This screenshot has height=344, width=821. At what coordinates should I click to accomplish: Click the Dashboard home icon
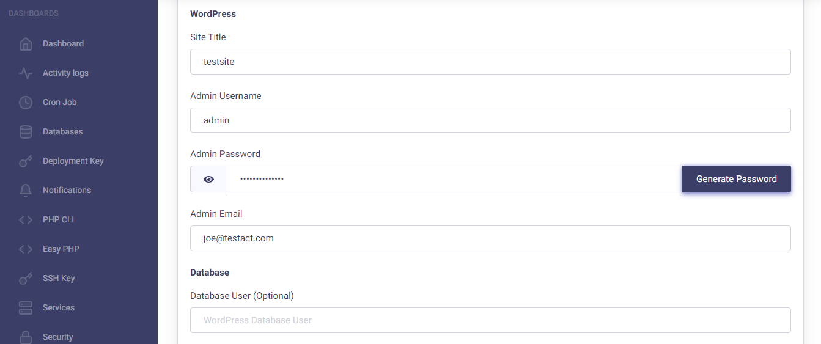coord(26,44)
